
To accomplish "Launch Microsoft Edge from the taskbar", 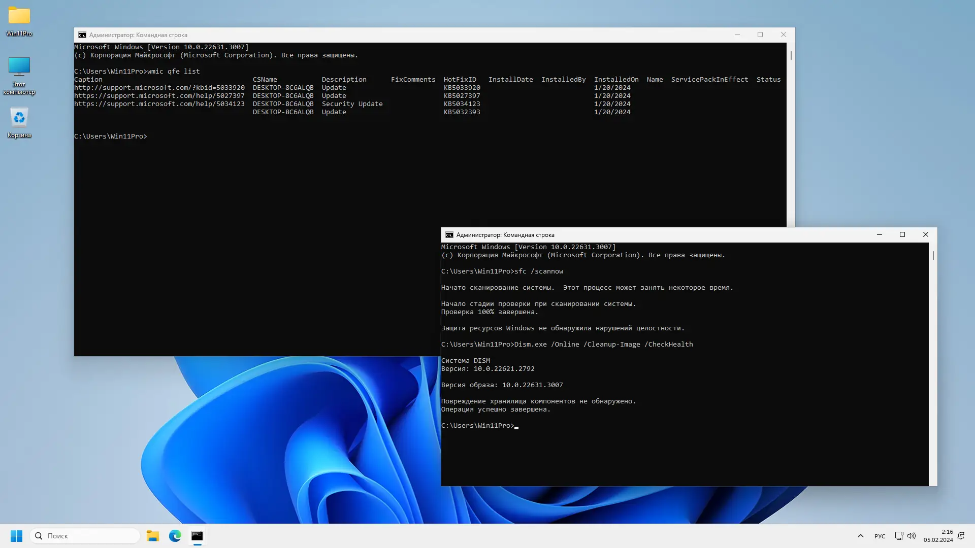I will [x=175, y=536].
